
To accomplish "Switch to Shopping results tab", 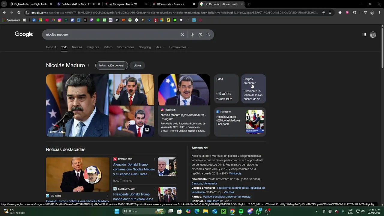I will (145, 47).
